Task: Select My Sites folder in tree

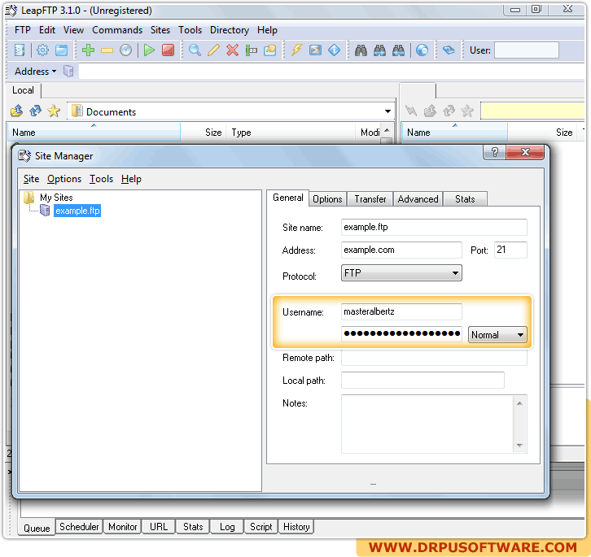Action: [x=56, y=198]
